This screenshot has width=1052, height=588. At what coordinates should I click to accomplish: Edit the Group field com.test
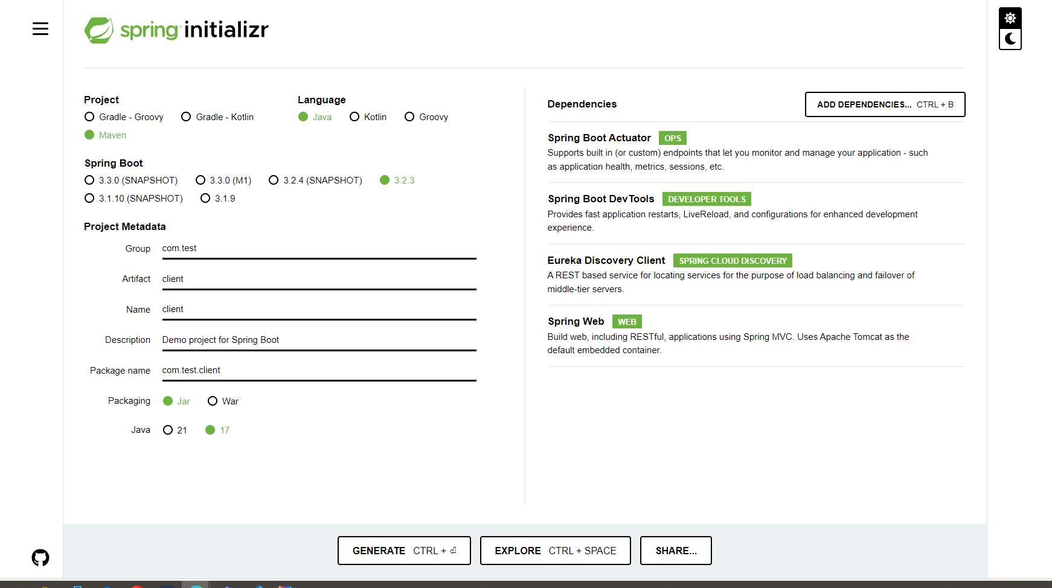coord(319,249)
